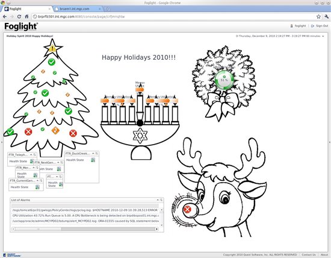Bookmark this page with the star icon
Screen dimensions: 331x258
click(318, 16)
